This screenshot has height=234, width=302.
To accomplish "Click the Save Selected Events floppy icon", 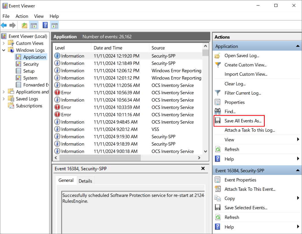I will coord(218,207).
